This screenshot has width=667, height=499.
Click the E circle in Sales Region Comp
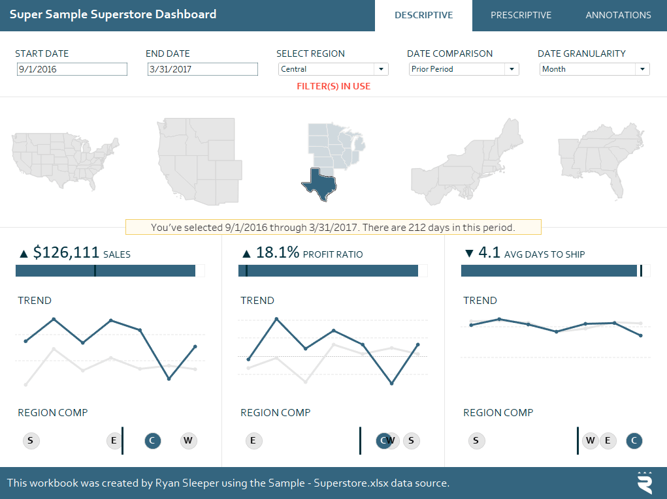pyautogui.click(x=114, y=440)
